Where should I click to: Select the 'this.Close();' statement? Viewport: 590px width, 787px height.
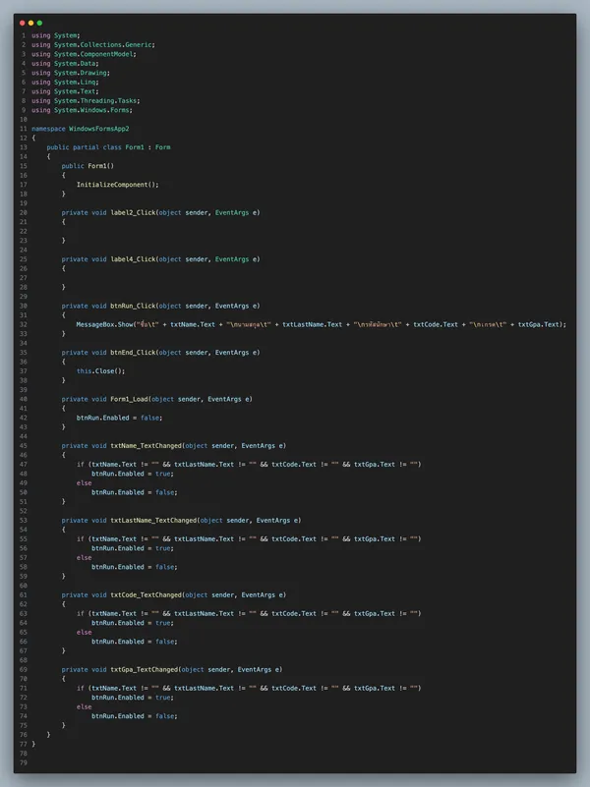click(101, 371)
